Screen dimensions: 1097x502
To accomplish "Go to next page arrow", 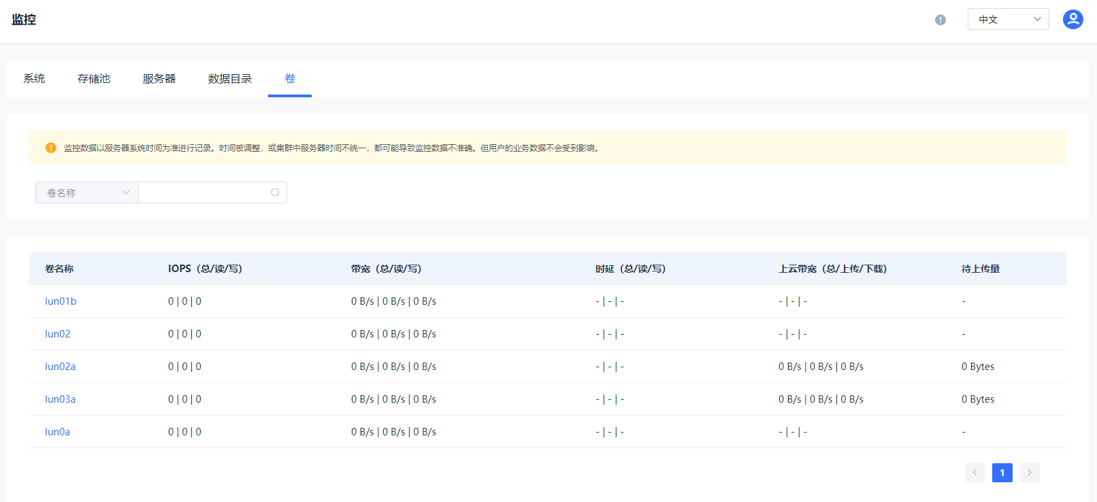I will click(1029, 473).
